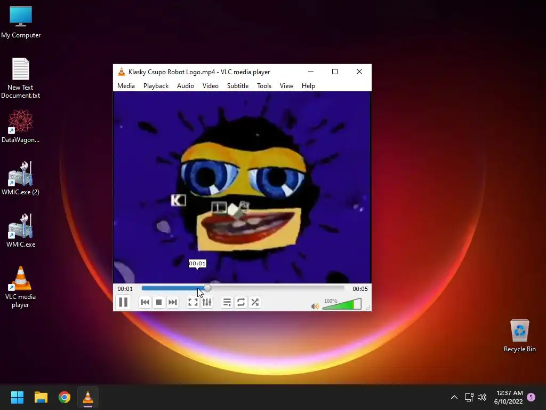
Task: Toggle the playlist view
Action: tap(227, 302)
